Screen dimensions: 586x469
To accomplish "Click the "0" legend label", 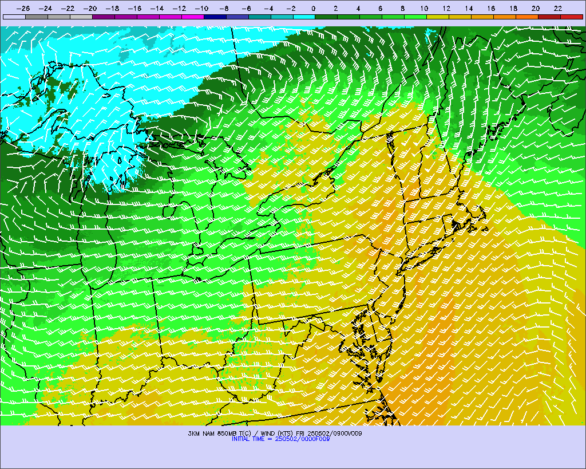I will 313,9.
